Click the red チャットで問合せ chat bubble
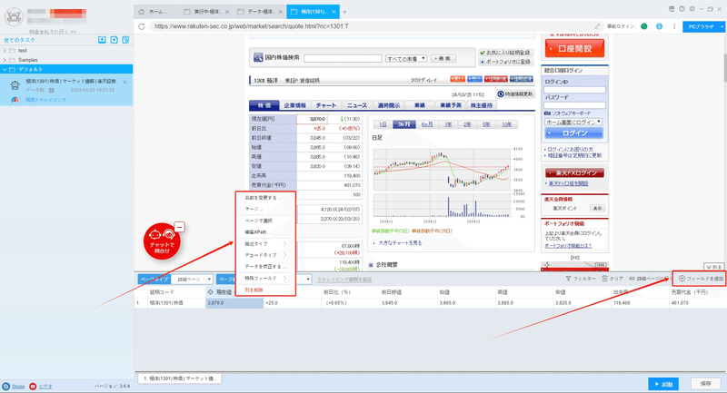The width and height of the screenshot is (727, 393). (162, 241)
